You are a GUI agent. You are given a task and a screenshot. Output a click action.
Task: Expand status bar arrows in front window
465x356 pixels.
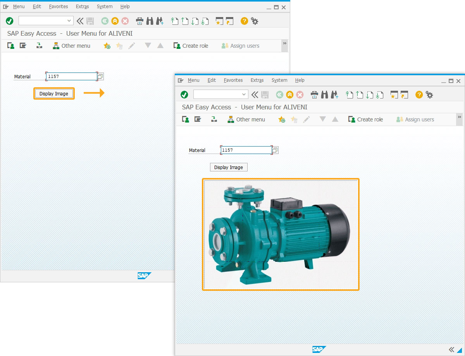pos(451,349)
